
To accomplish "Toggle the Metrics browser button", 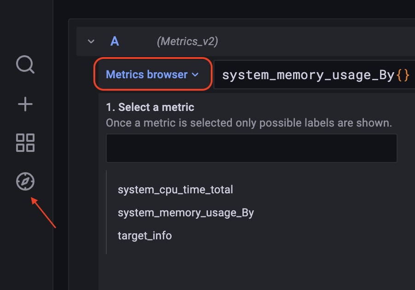I will pyautogui.click(x=153, y=75).
